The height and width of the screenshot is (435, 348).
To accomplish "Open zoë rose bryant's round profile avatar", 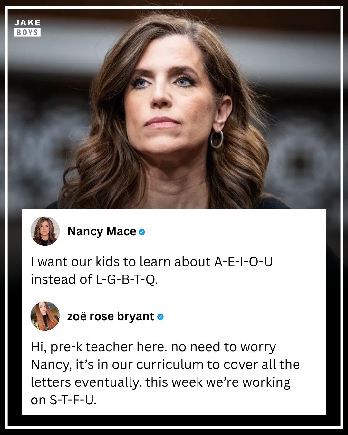I will pos(45,316).
